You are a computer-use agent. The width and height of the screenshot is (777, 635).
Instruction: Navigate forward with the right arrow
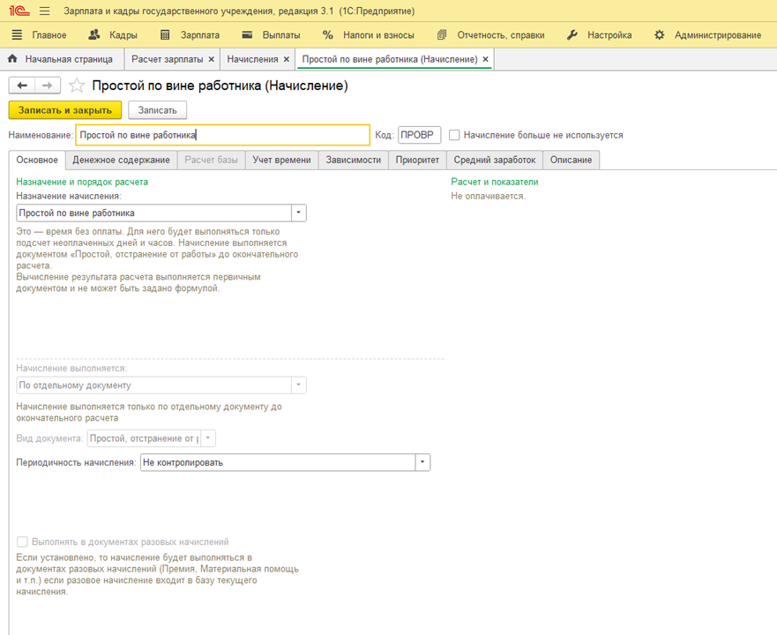48,86
